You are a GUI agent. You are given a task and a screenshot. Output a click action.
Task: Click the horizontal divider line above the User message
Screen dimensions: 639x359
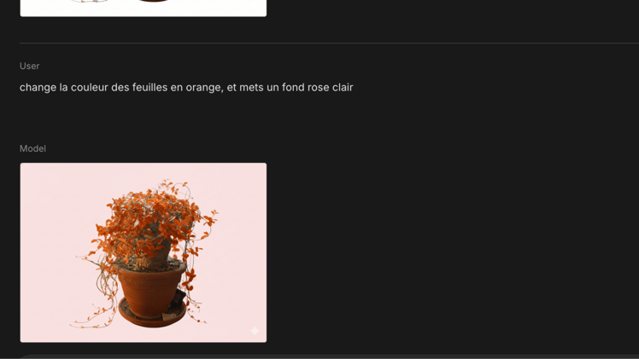tap(329, 43)
